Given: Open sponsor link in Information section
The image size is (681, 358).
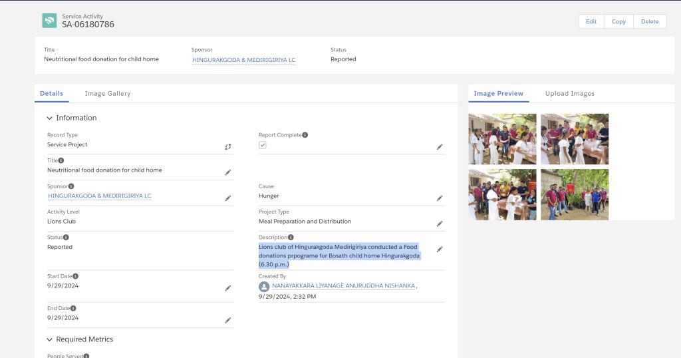Looking at the screenshot, I should point(100,196).
